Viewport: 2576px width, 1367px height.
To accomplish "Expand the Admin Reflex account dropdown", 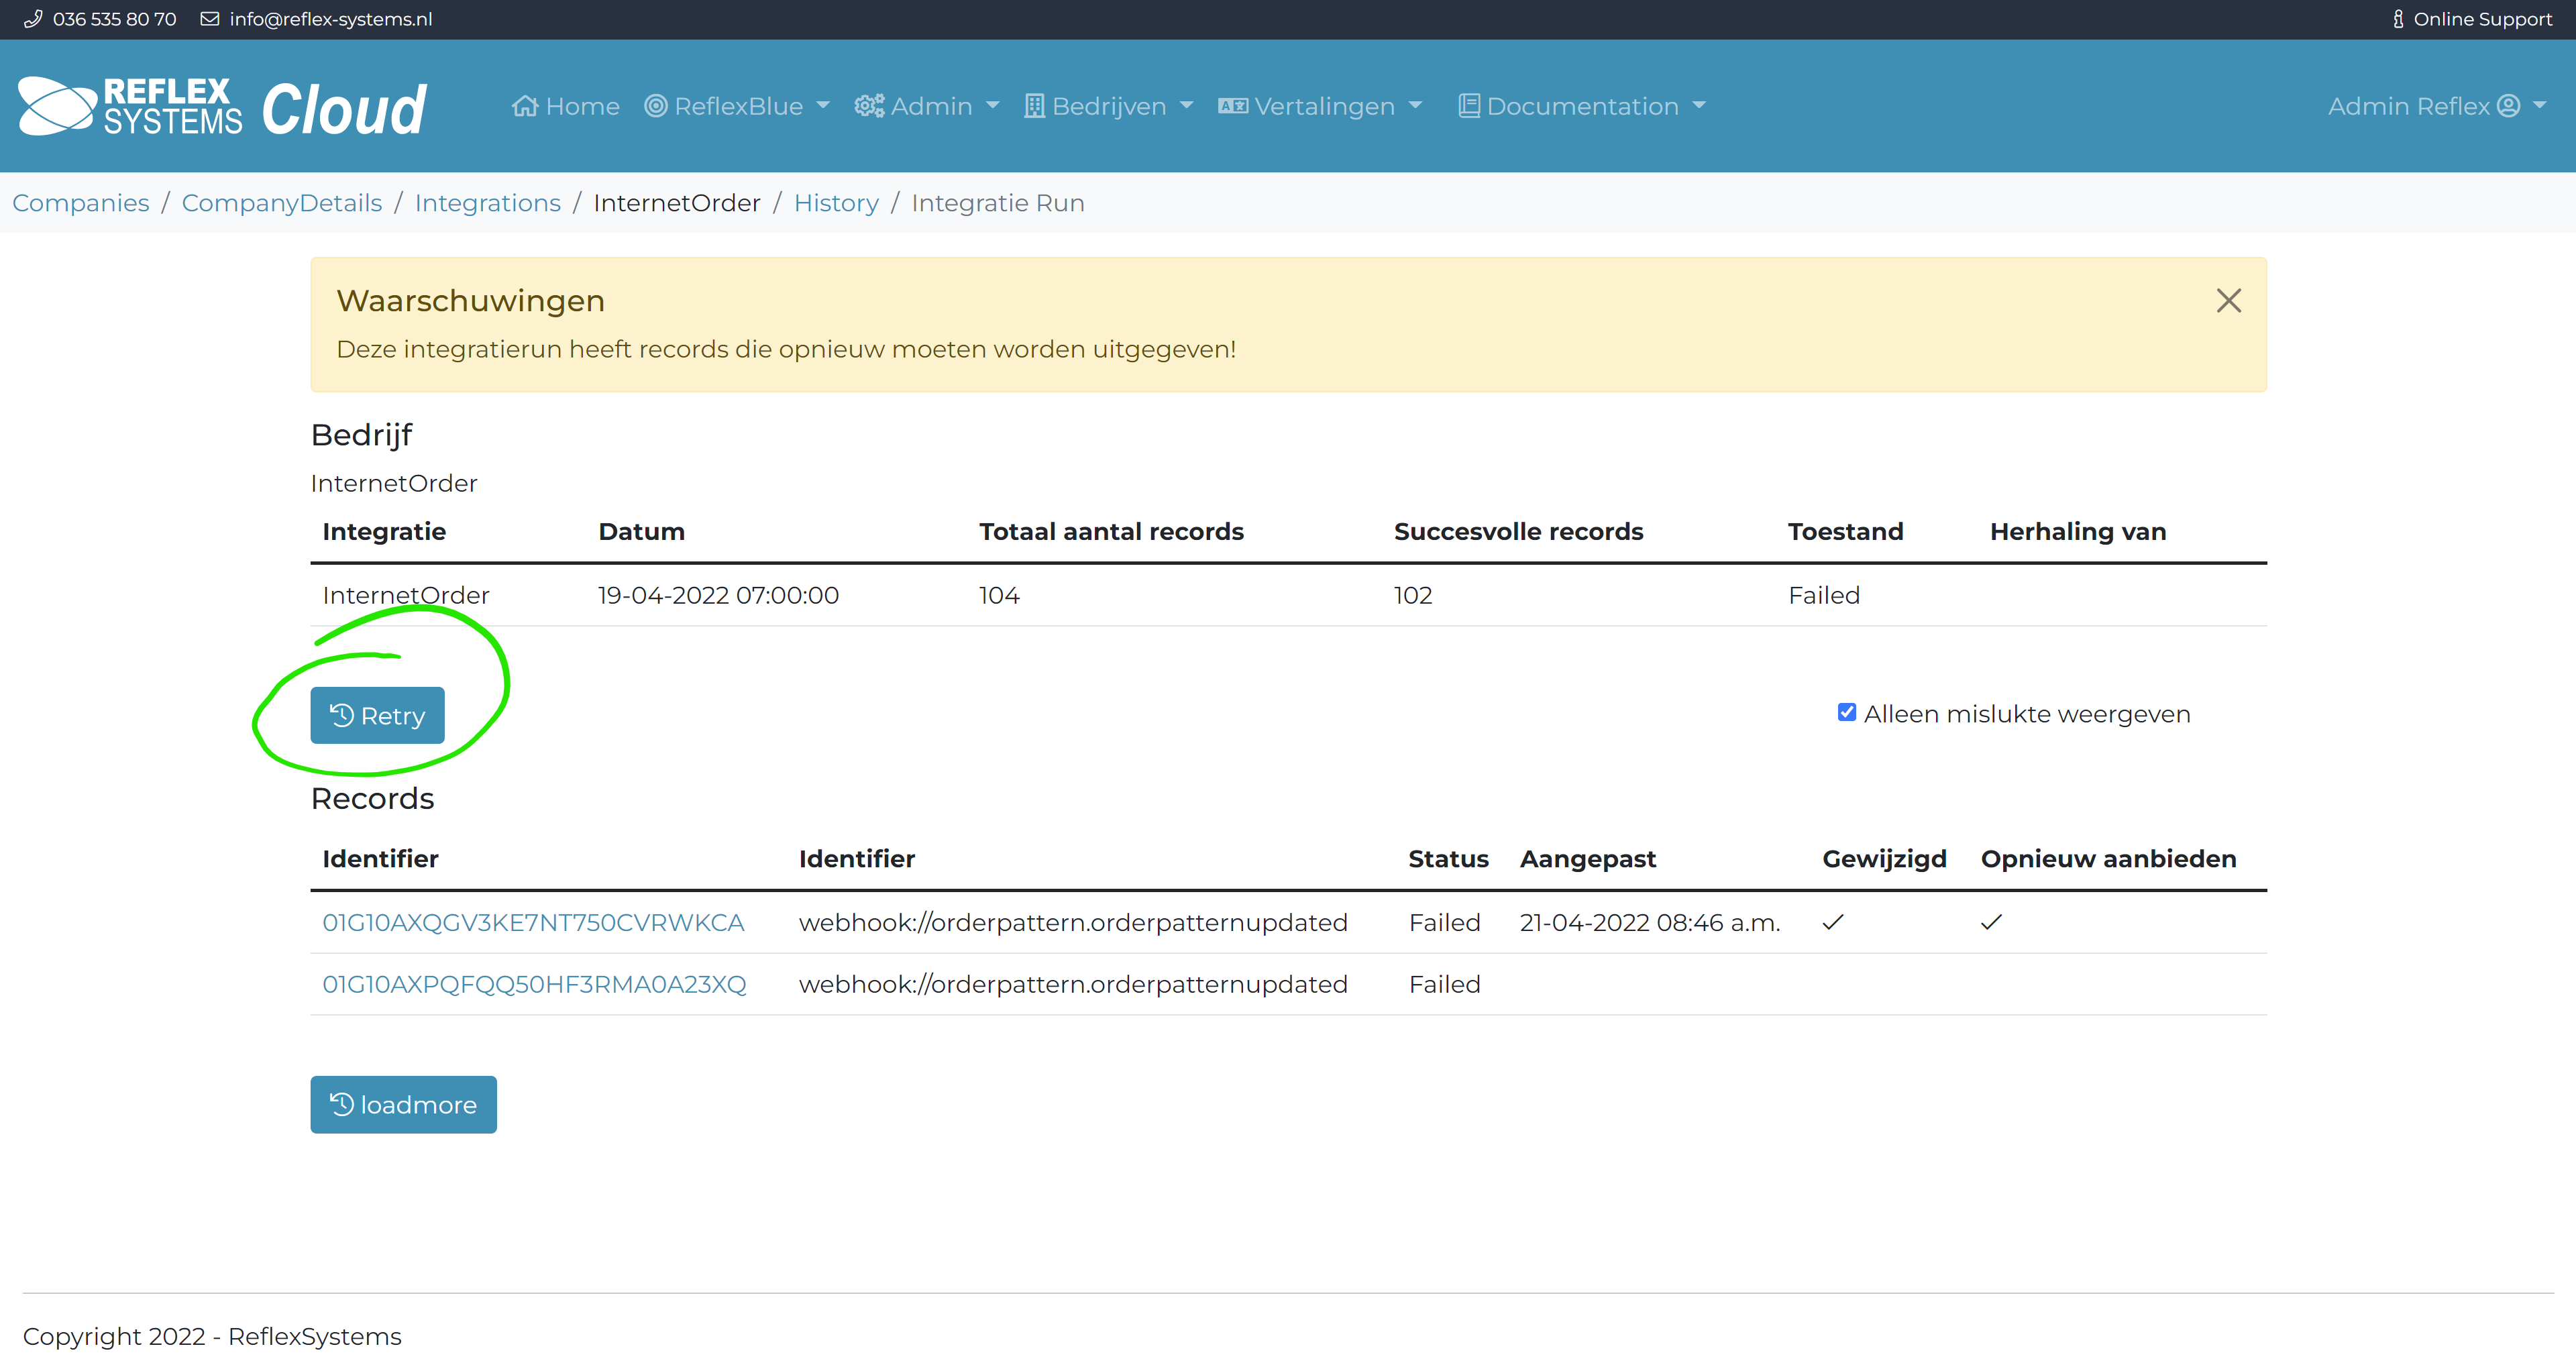I will tap(2540, 105).
